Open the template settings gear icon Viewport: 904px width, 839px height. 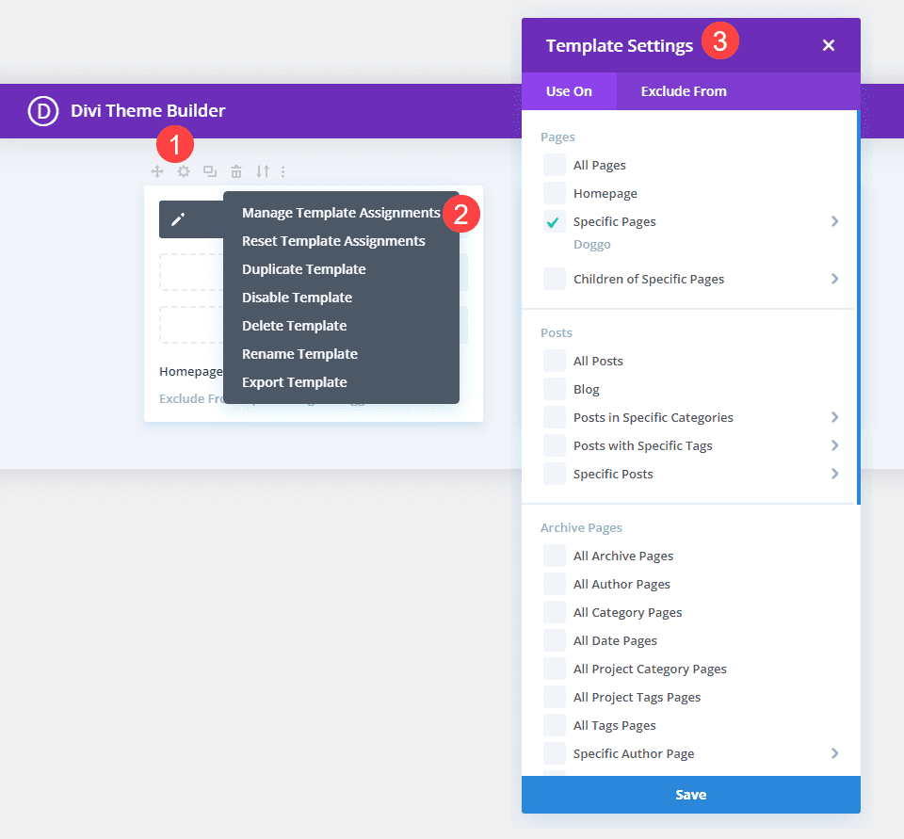(183, 171)
